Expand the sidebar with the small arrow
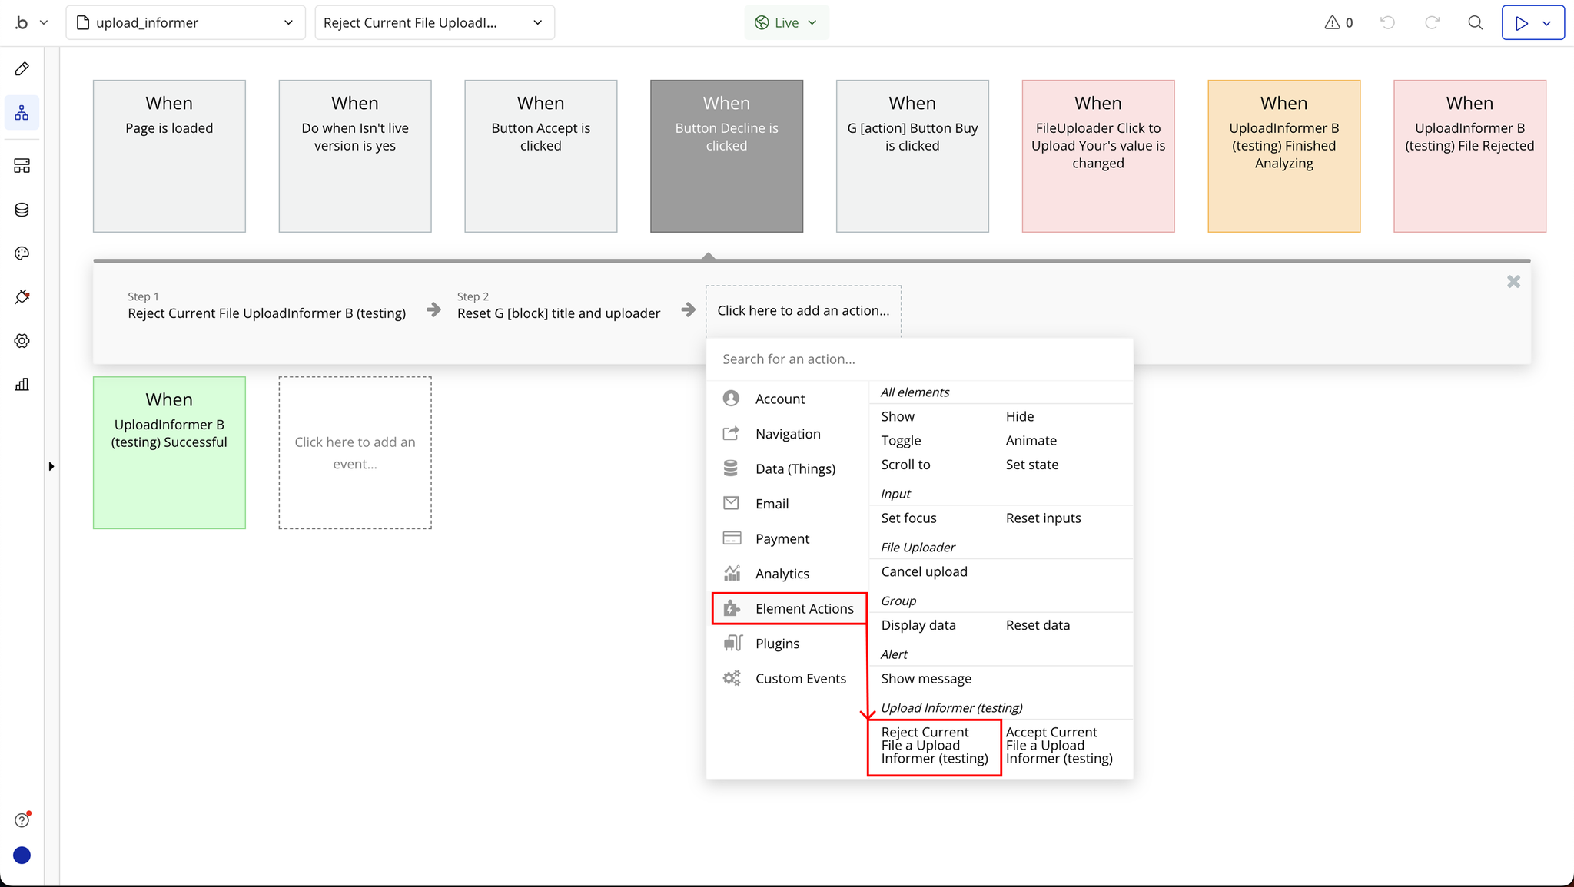Image resolution: width=1574 pixels, height=887 pixels. point(51,466)
